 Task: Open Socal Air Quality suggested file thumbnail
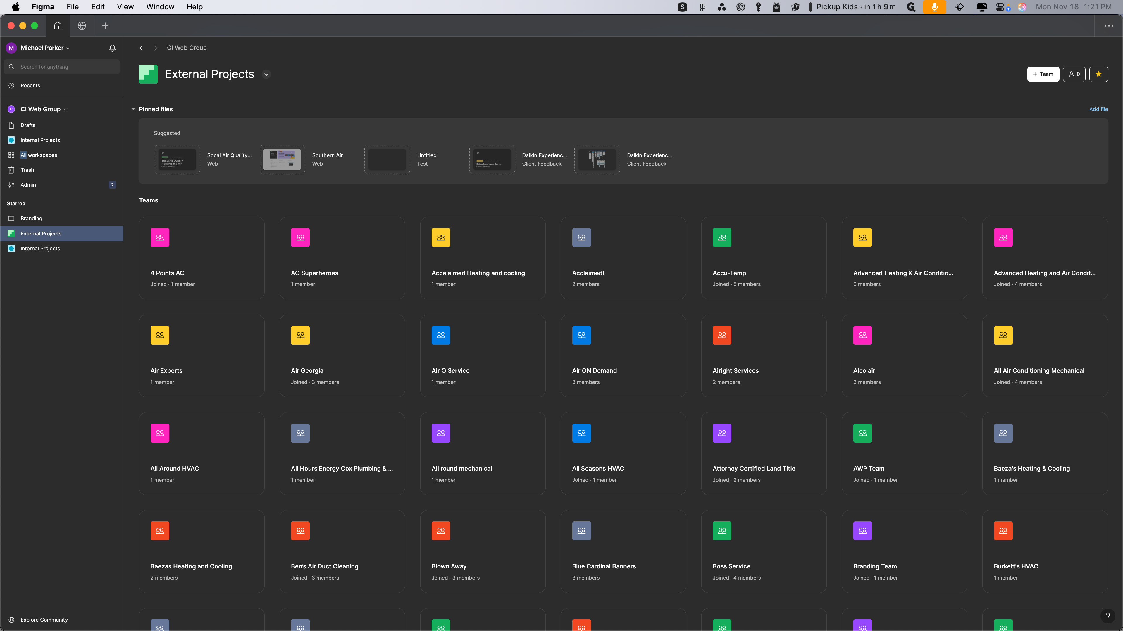point(178,160)
